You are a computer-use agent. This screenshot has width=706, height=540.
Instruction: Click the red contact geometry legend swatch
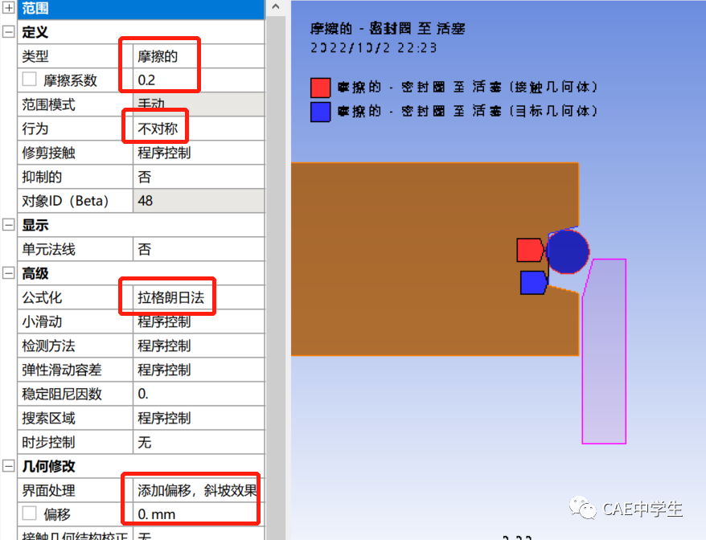(320, 87)
